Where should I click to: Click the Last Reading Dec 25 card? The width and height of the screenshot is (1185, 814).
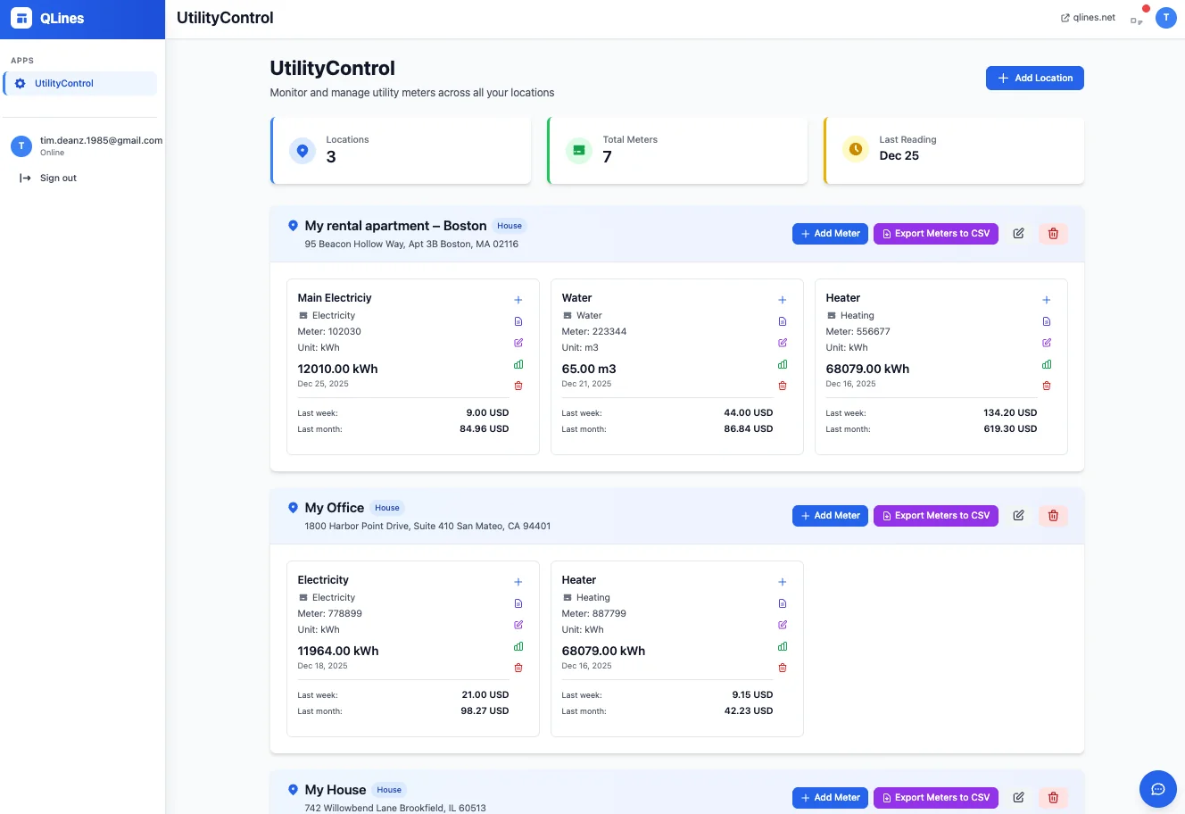954,151
